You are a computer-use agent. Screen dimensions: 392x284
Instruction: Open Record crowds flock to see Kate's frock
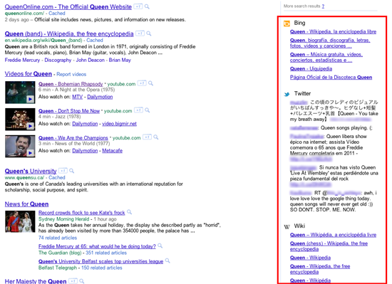pyautogui.click(x=81, y=213)
